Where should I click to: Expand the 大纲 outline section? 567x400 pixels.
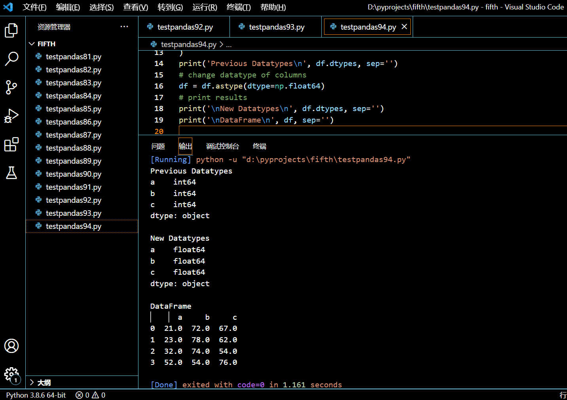(32, 383)
